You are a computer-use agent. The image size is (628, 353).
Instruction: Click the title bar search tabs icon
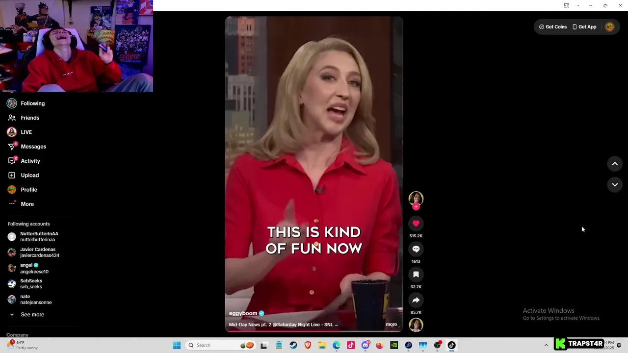point(566,5)
